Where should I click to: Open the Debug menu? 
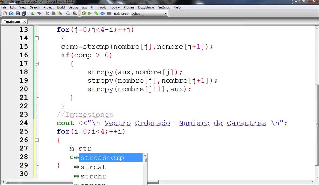click(x=73, y=7)
